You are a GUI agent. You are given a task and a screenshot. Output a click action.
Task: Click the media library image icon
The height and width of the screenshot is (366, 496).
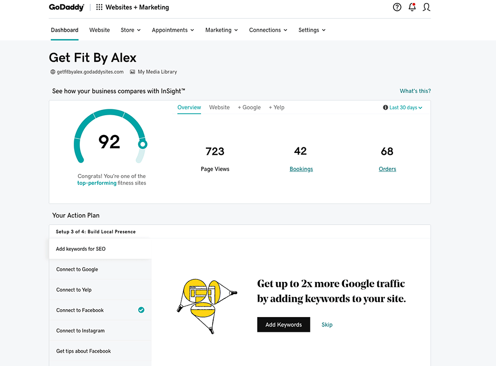(x=133, y=72)
